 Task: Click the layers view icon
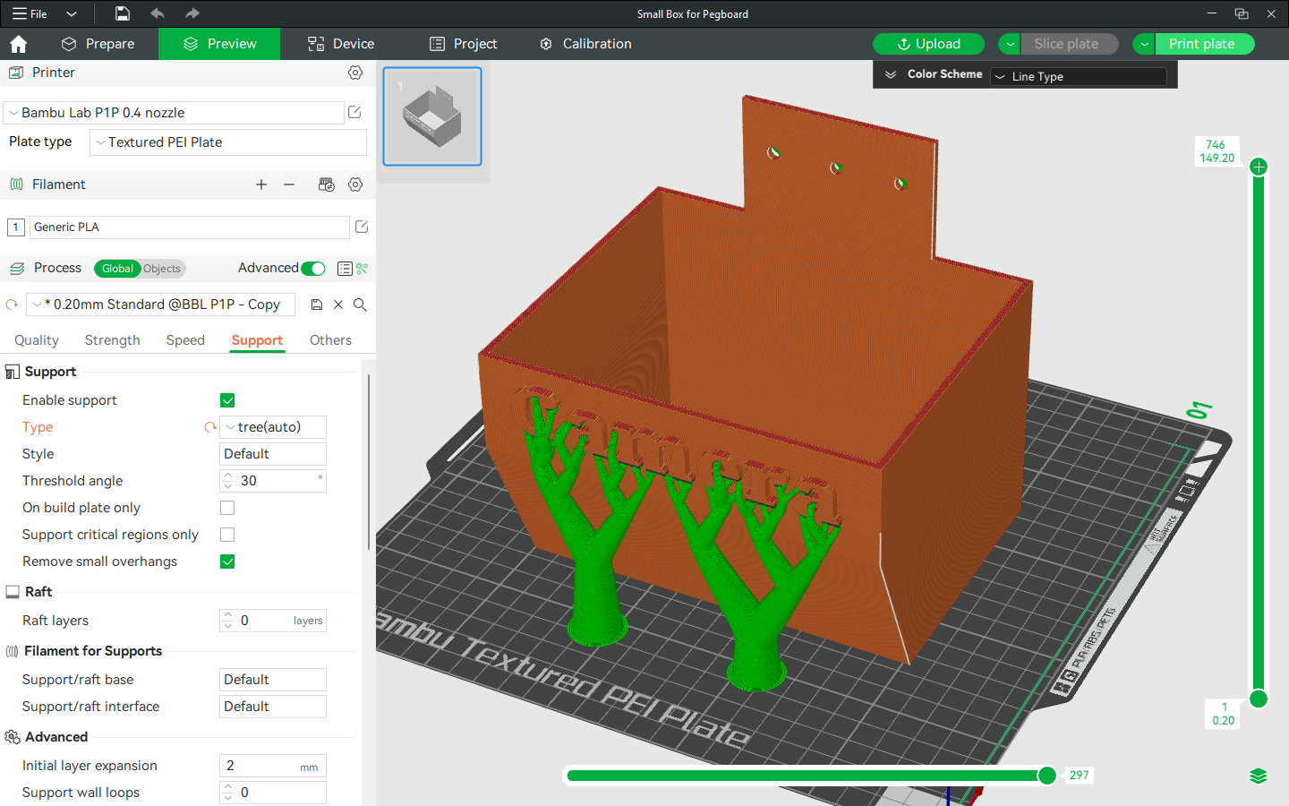pyautogui.click(x=1259, y=776)
